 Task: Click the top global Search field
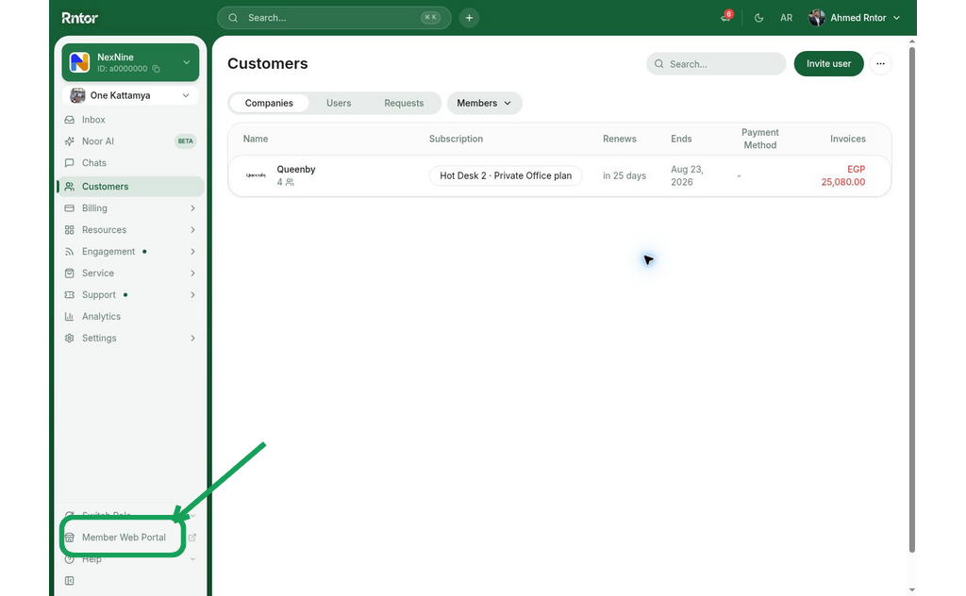coord(334,18)
